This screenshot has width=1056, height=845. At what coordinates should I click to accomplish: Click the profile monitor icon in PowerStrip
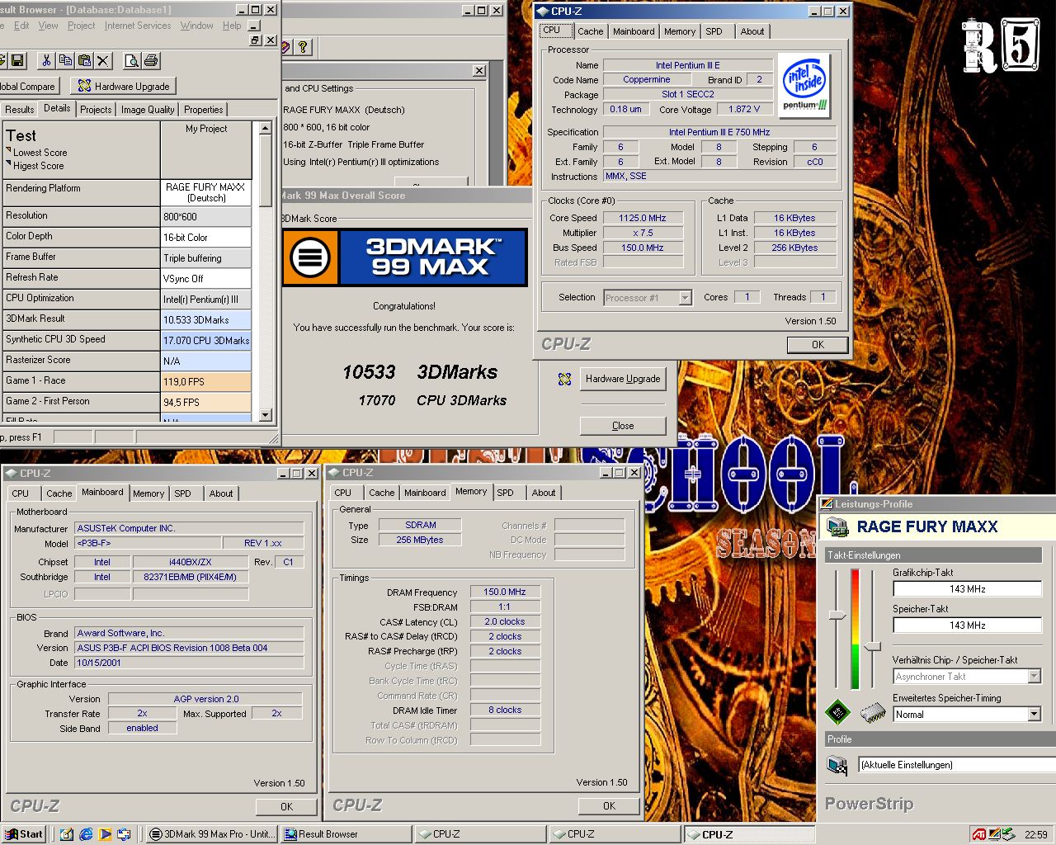[837, 765]
